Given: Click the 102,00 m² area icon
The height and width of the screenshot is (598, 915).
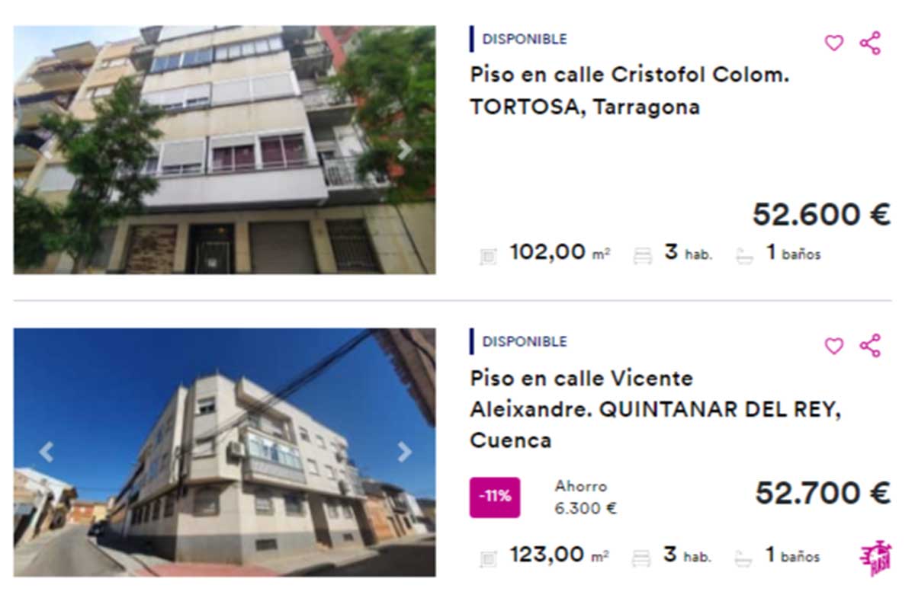Looking at the screenshot, I should pyautogui.click(x=488, y=256).
